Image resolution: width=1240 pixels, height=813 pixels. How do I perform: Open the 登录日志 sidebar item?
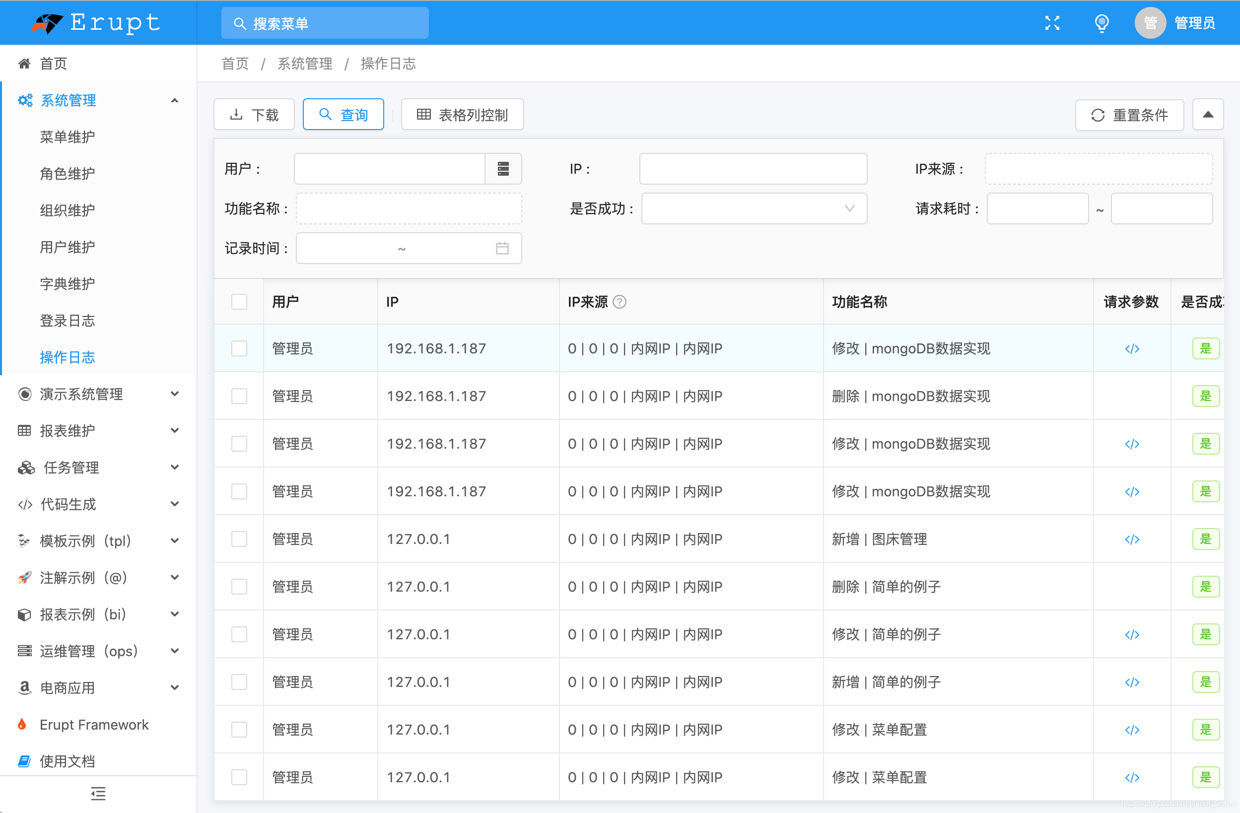[x=67, y=320]
